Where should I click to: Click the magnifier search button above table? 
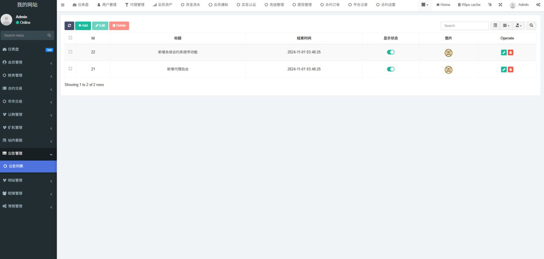[531, 25]
